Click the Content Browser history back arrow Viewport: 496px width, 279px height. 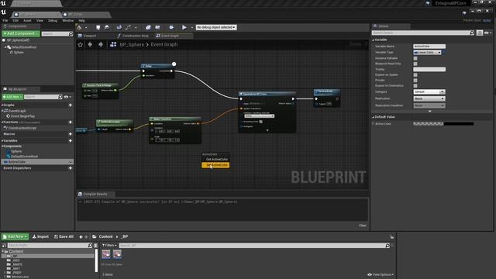click(x=81, y=236)
